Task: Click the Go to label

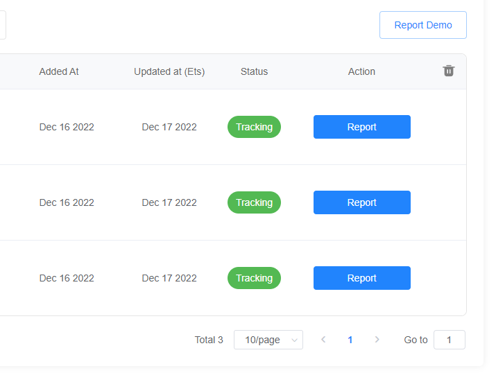Action: click(416, 340)
